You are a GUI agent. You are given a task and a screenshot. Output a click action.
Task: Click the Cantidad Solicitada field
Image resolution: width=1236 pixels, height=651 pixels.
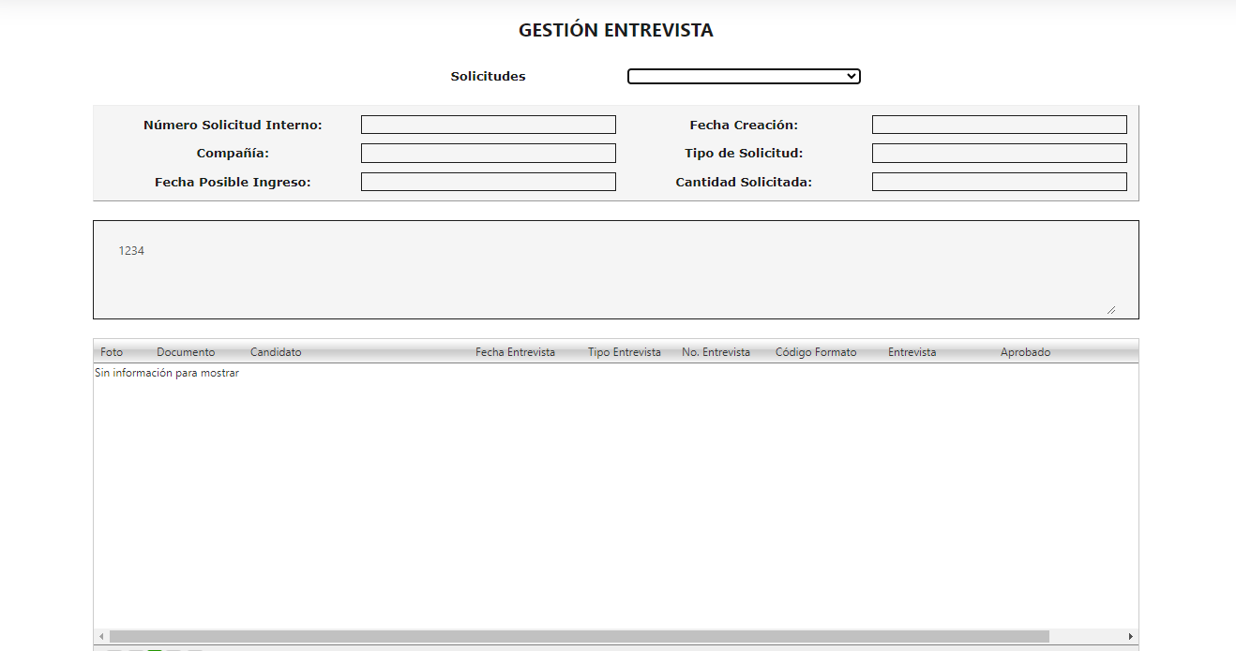click(x=999, y=181)
